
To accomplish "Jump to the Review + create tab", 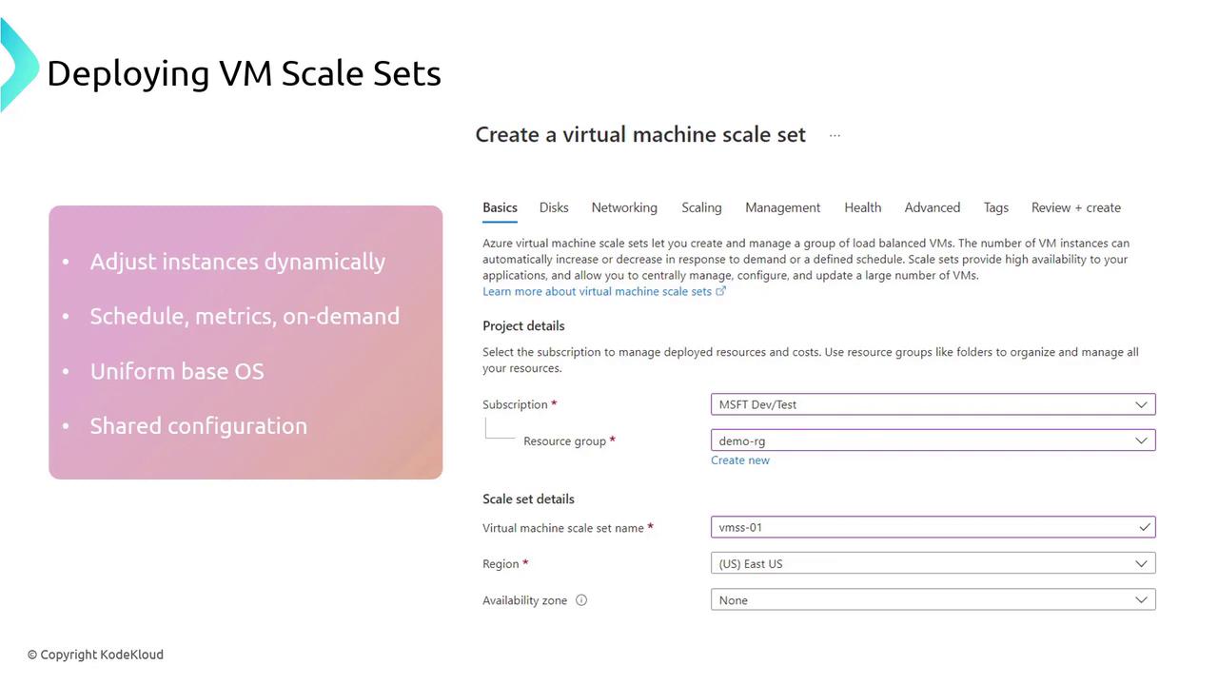I will 1075,207.
